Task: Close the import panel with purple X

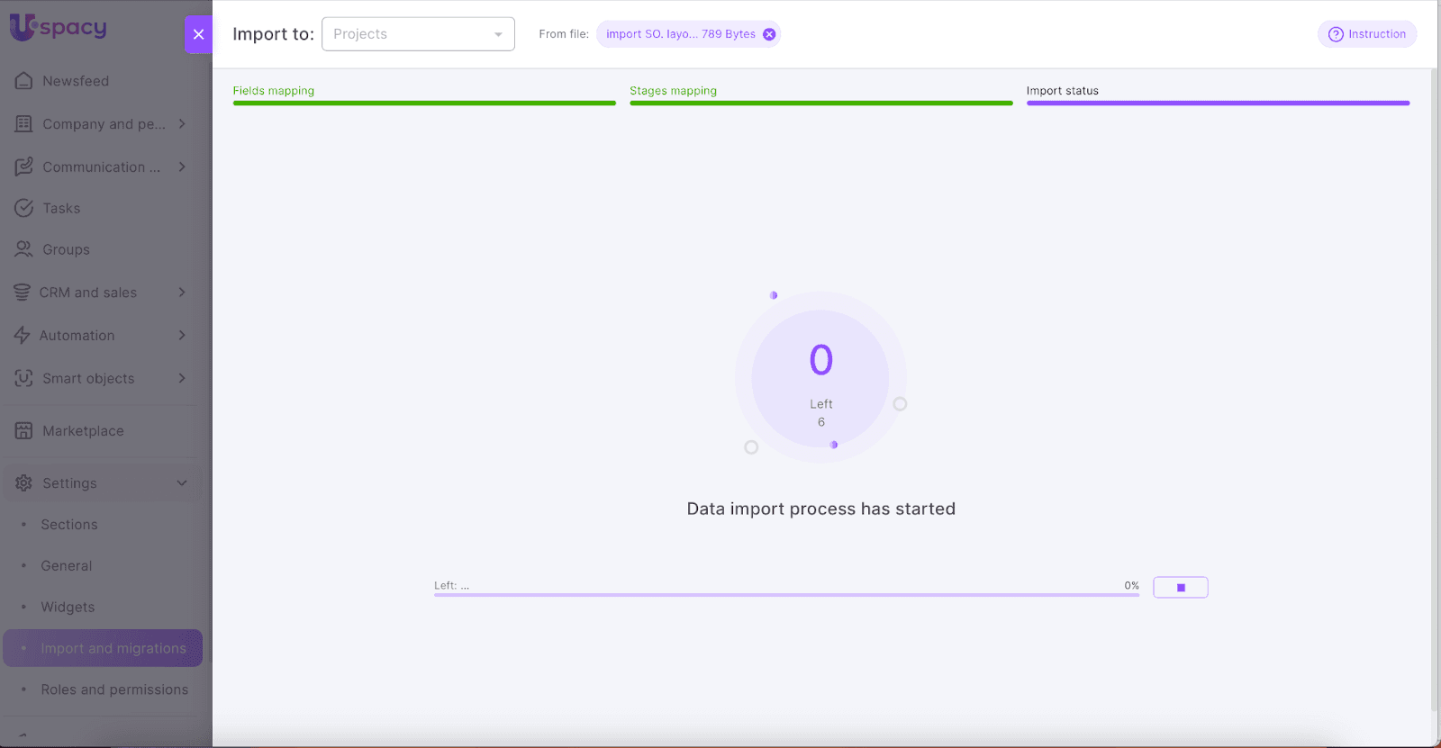Action: tap(198, 34)
